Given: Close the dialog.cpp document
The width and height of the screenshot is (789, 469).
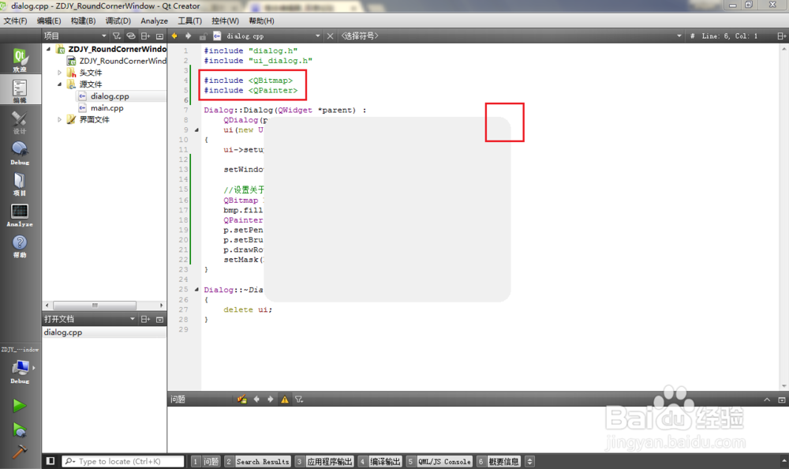Looking at the screenshot, I should tap(330, 36).
